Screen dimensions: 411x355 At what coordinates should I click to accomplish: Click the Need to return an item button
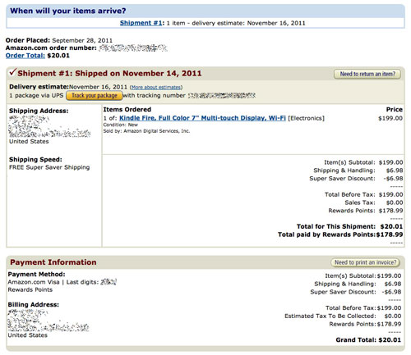click(x=367, y=74)
